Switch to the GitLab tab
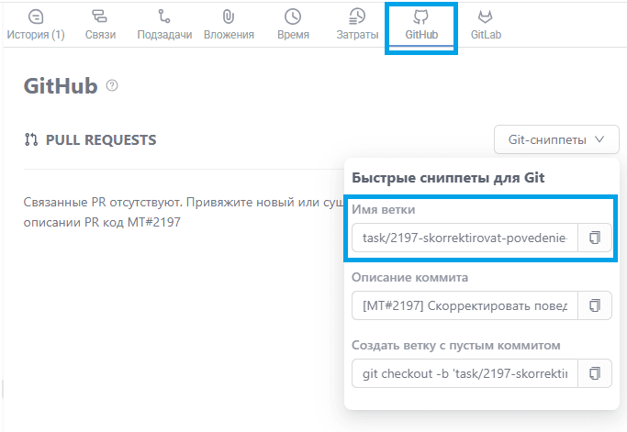The image size is (627, 432). (486, 25)
